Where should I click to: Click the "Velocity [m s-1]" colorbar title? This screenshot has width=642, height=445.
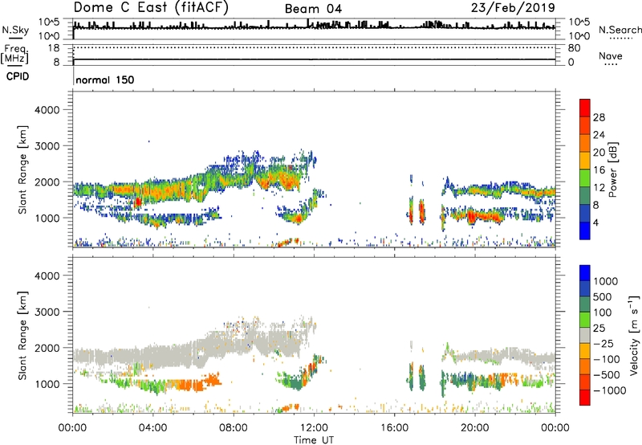pos(634,335)
